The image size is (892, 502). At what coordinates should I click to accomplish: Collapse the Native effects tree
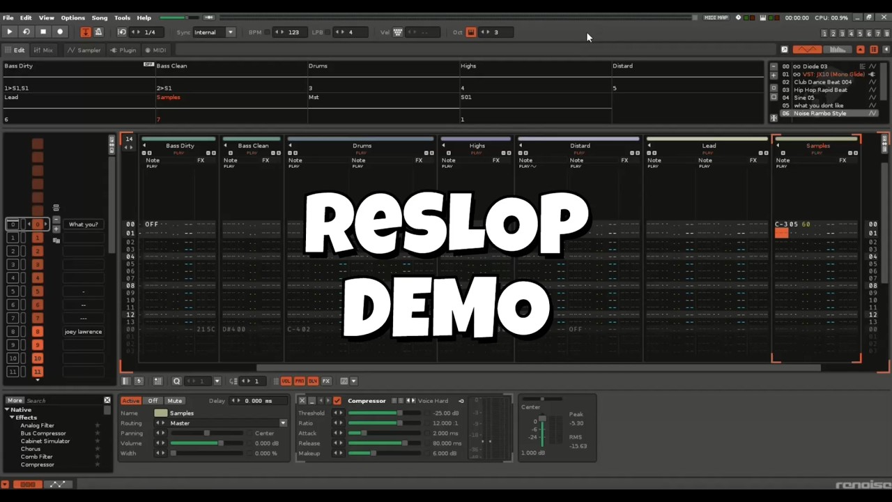tap(7, 410)
